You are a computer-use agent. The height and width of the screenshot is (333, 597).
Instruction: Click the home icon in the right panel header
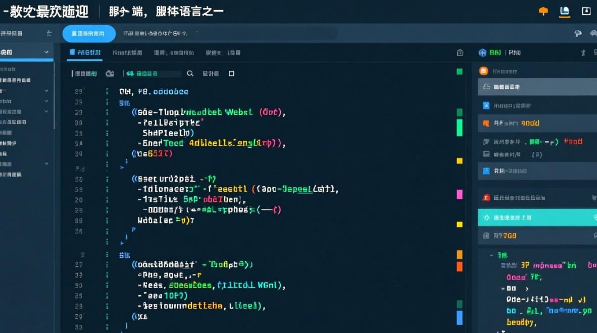pos(482,52)
